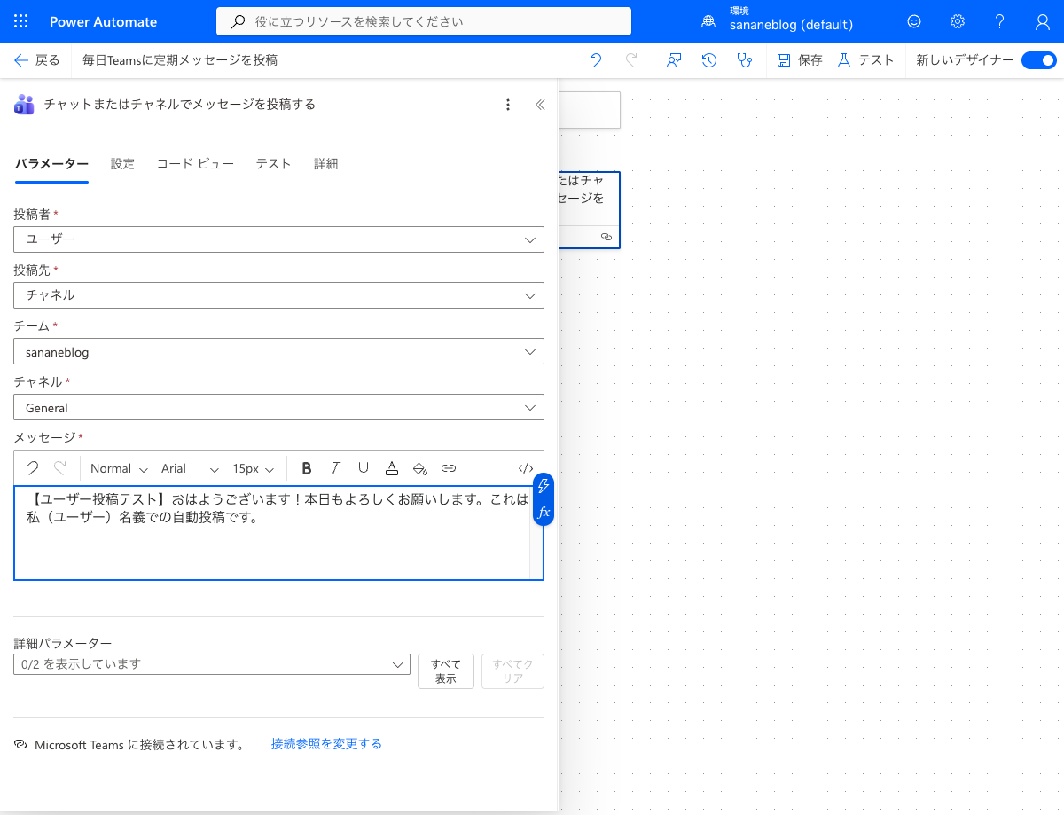Insert a link in the message
This screenshot has height=815, width=1064.
(449, 468)
